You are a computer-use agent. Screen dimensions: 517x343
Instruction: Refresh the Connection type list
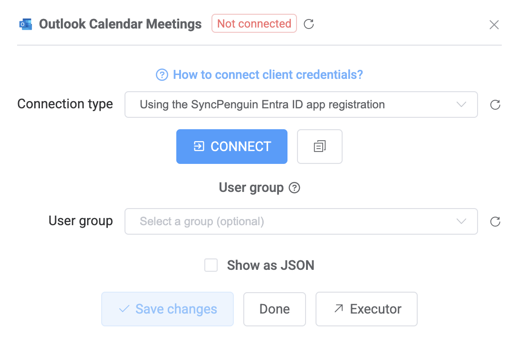tap(495, 105)
